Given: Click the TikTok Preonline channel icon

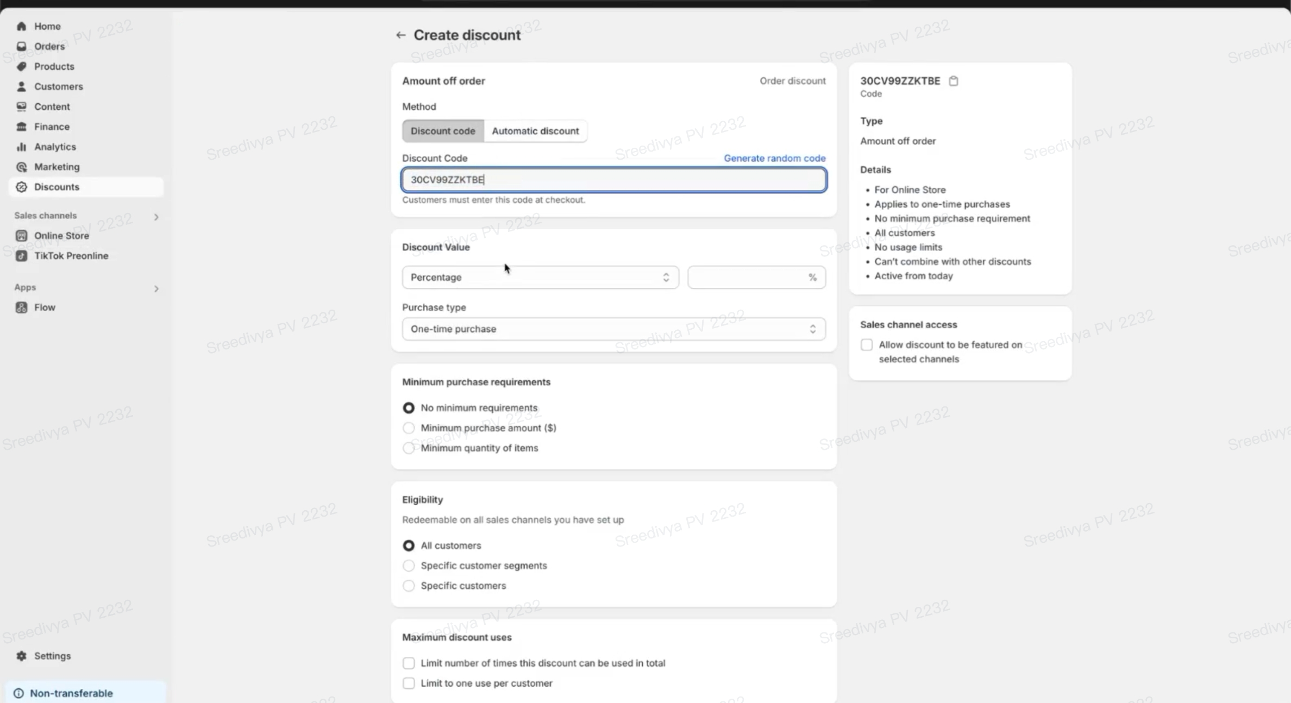Looking at the screenshot, I should [21, 256].
